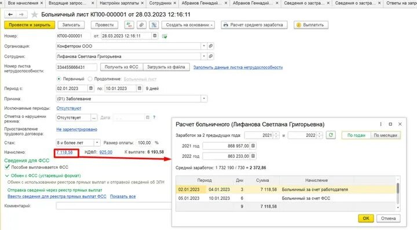
Task: Open calendar for period end 10.01.2023
Action: pyautogui.click(x=140, y=88)
